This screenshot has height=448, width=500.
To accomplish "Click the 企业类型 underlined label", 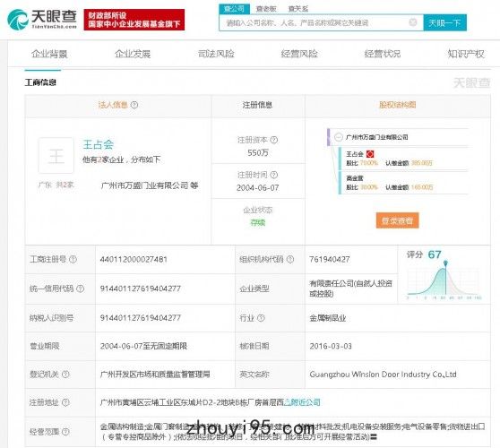I will [x=254, y=289].
